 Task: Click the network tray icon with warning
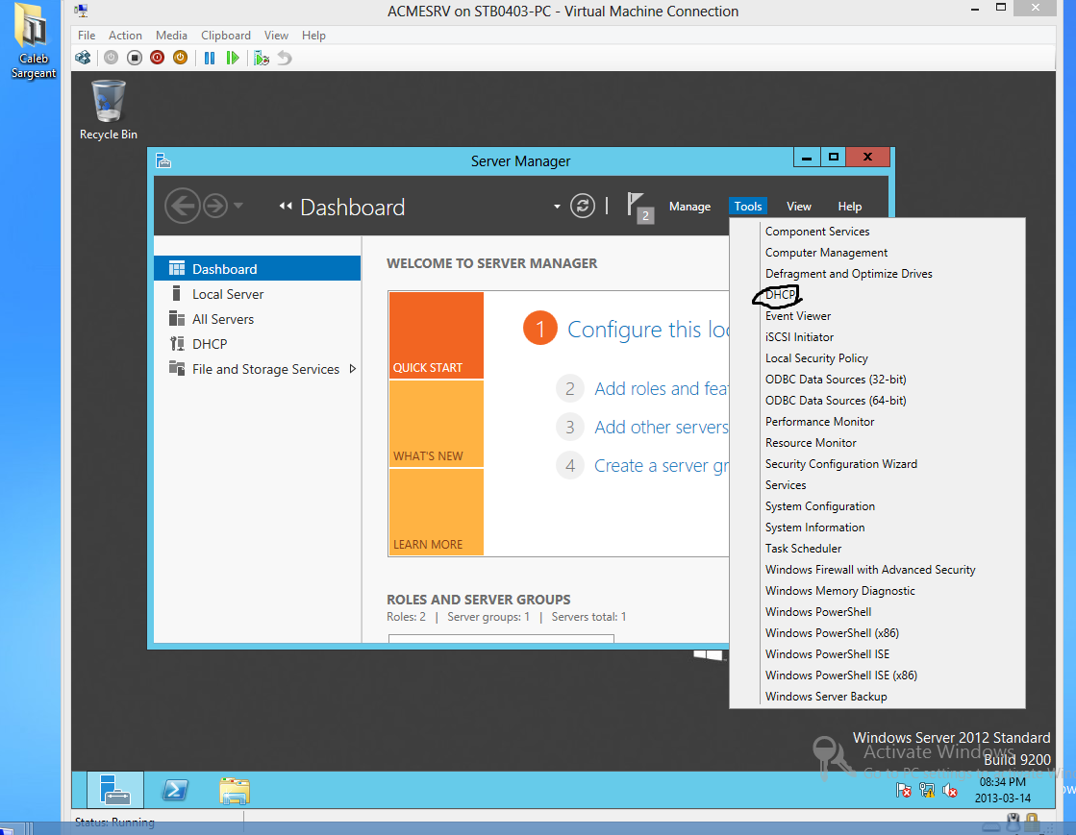927,791
